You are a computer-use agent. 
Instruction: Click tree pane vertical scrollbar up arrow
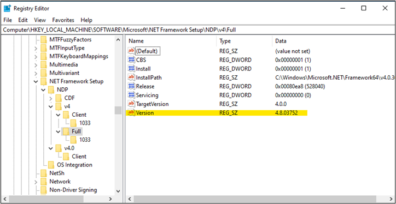click(x=118, y=39)
